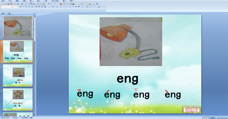
Task: Open the 插入 (Insert) menu
Action: [x=32, y=1]
